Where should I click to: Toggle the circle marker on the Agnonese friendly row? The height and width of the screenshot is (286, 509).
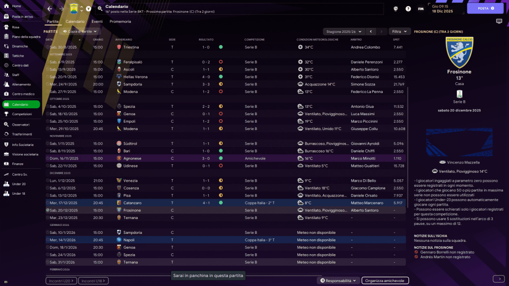[x=48, y=158]
